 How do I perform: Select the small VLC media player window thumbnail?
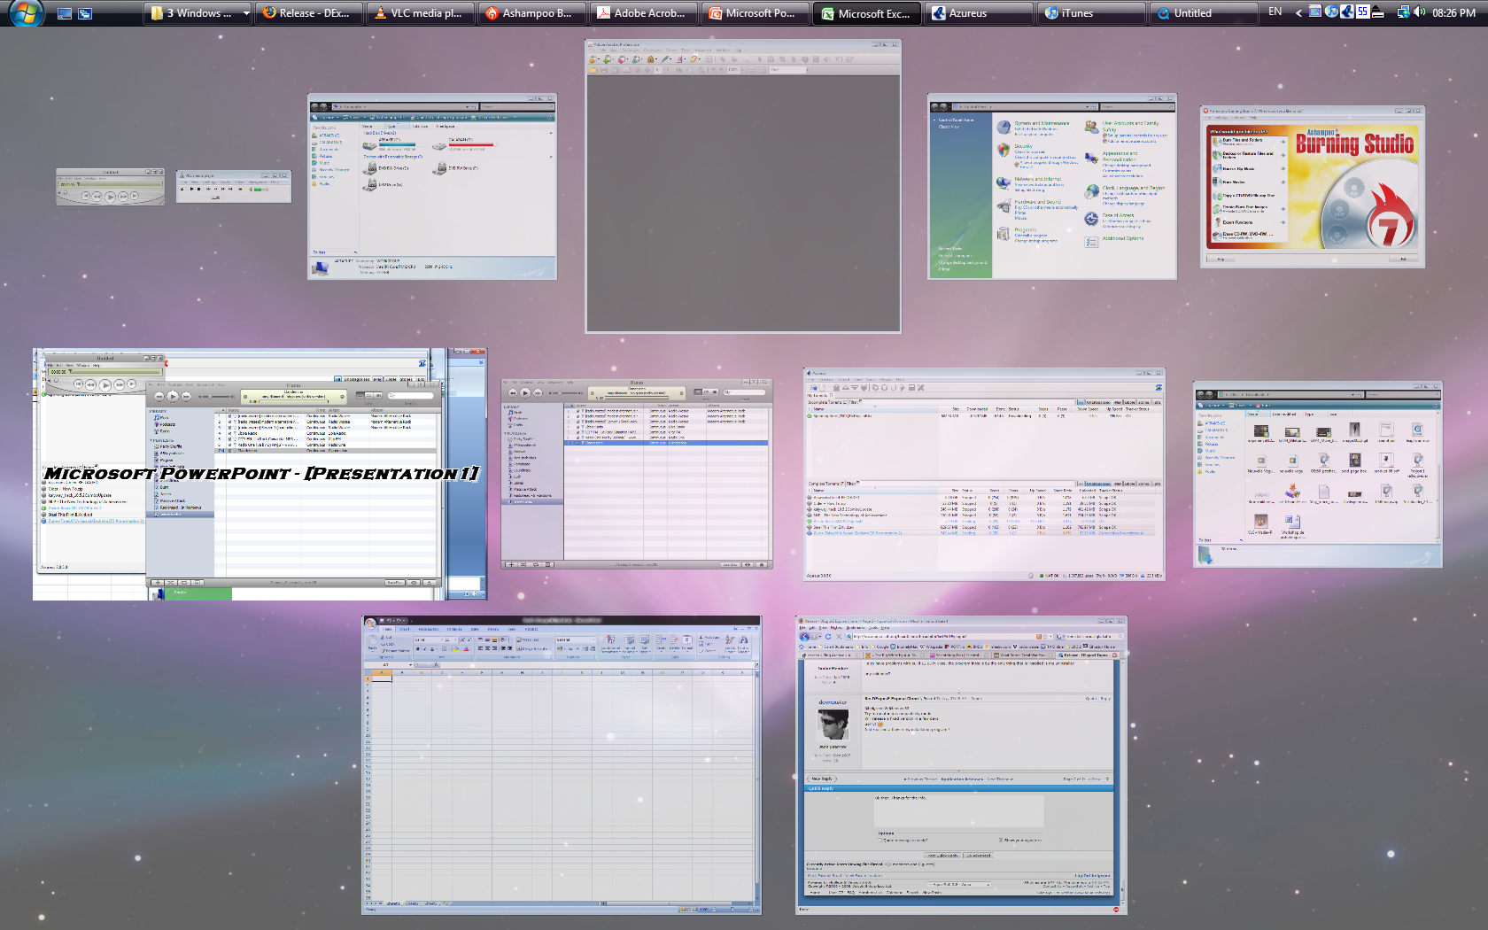point(234,187)
